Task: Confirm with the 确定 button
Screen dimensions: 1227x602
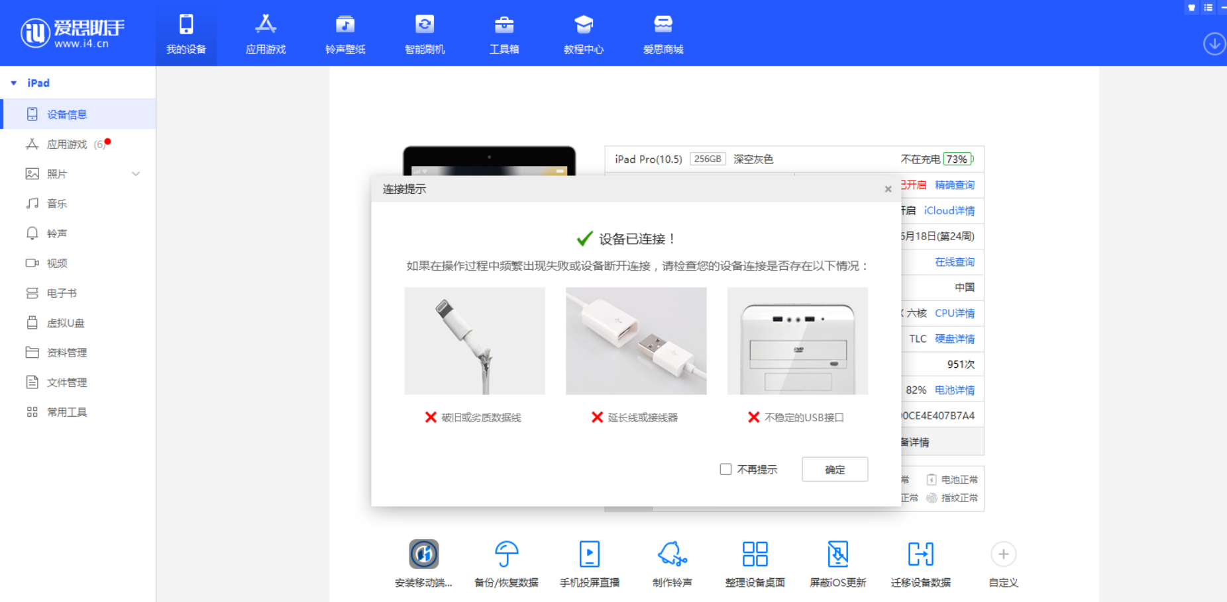Action: coord(835,469)
